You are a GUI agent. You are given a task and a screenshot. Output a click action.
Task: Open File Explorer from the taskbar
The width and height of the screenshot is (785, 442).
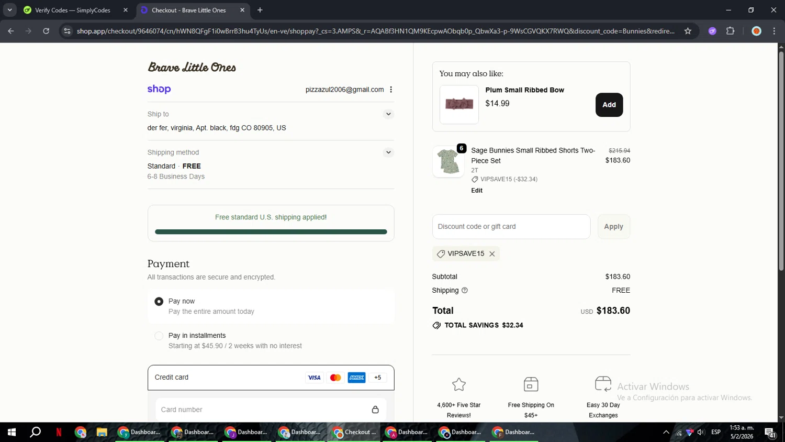pyautogui.click(x=102, y=432)
